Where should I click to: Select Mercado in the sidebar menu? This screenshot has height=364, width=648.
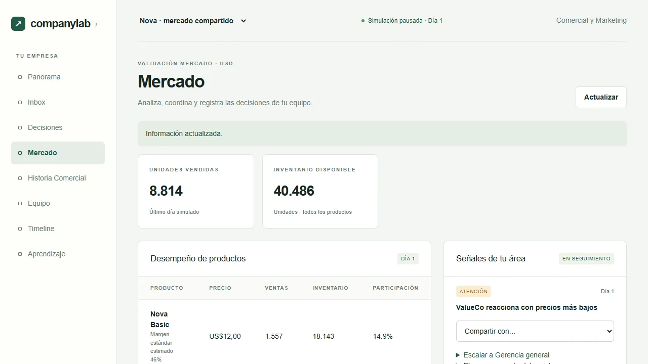pyautogui.click(x=58, y=153)
